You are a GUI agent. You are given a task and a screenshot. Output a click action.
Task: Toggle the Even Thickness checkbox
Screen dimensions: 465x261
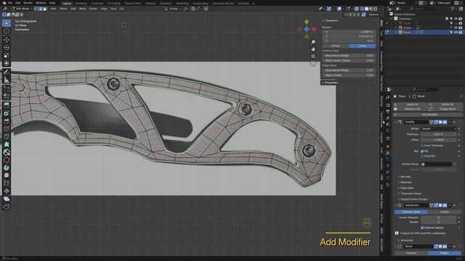422,146
